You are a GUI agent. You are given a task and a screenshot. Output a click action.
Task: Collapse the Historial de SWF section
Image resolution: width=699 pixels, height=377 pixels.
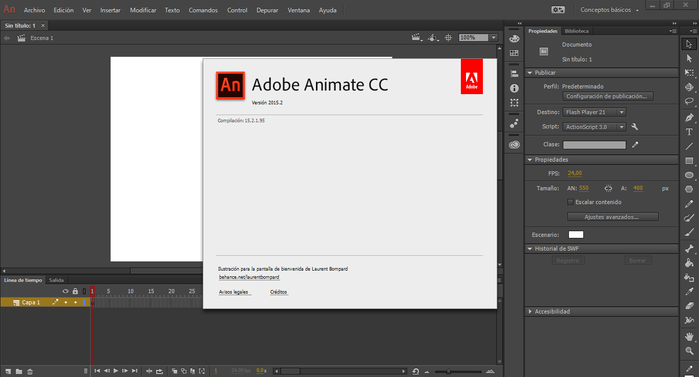pyautogui.click(x=531, y=249)
